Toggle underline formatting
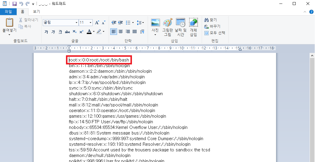Screen dimensions: 315x162 coord(60,32)
